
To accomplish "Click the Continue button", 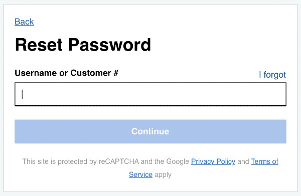I will pyautogui.click(x=150, y=131).
